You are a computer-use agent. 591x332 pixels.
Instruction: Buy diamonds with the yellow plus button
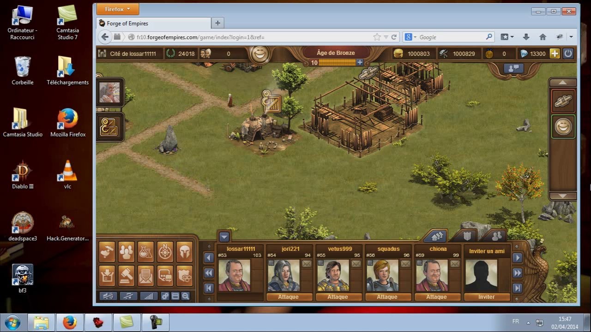click(x=555, y=53)
